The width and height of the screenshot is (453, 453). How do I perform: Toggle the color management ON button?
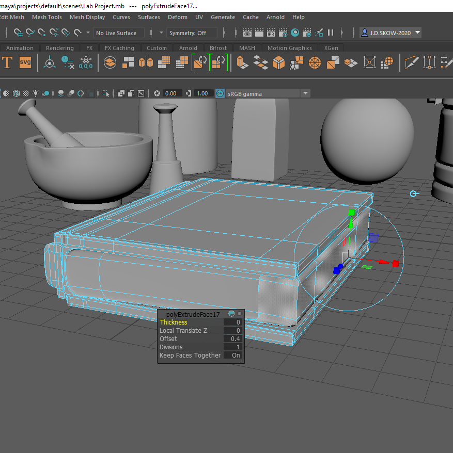(x=220, y=93)
